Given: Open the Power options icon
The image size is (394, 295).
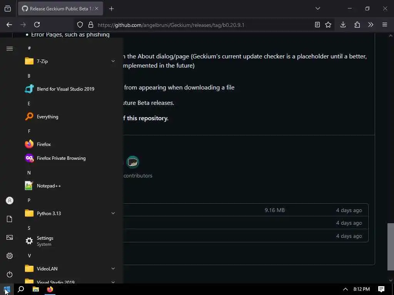Looking at the screenshot, I should 10,274.
